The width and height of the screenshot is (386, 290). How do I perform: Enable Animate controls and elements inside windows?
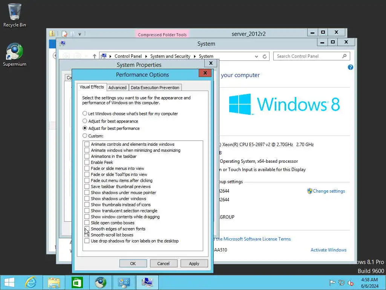click(87, 144)
